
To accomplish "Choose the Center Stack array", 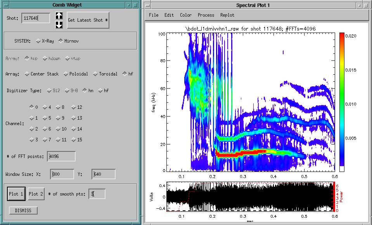I will [x=27, y=74].
